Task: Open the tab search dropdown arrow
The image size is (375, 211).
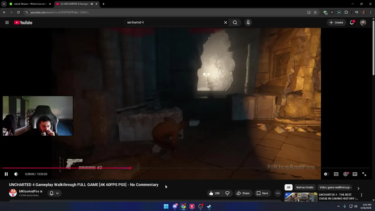Action: coord(4,4)
